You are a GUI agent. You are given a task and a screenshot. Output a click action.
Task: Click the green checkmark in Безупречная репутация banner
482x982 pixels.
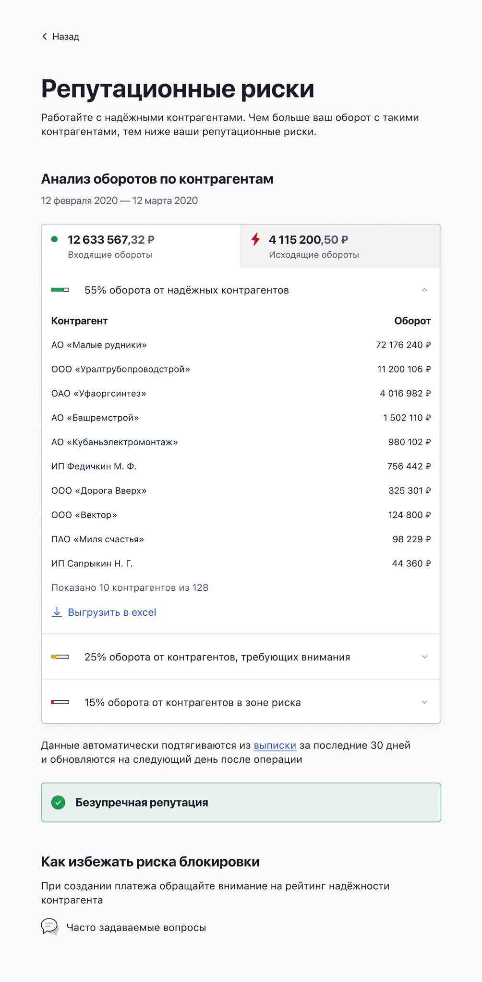point(59,802)
